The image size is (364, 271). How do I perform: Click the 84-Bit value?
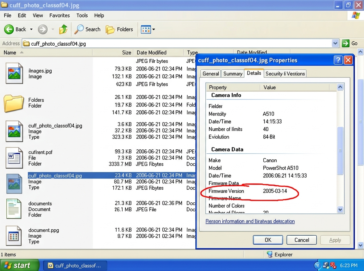[269, 137]
